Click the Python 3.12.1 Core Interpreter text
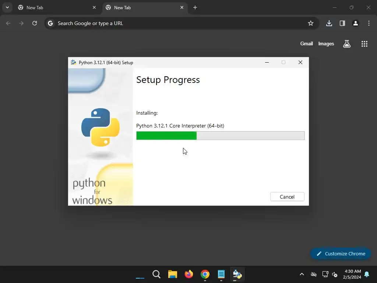This screenshot has width=377, height=283. (x=180, y=126)
